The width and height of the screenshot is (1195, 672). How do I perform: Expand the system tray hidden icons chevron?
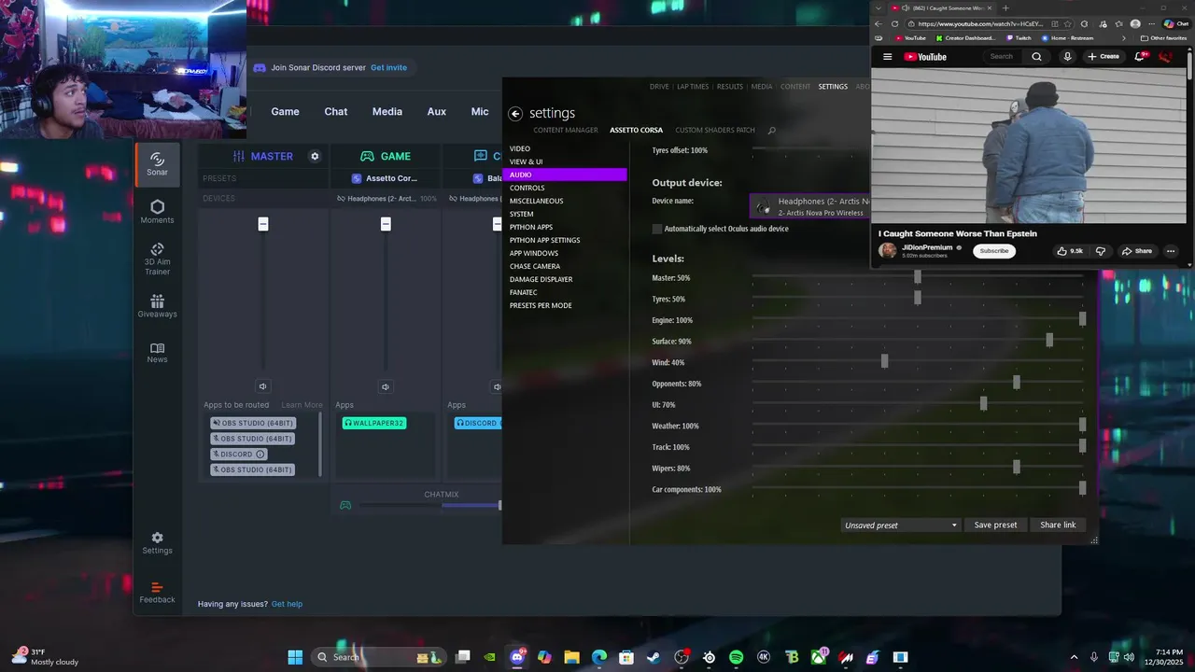(x=1074, y=657)
